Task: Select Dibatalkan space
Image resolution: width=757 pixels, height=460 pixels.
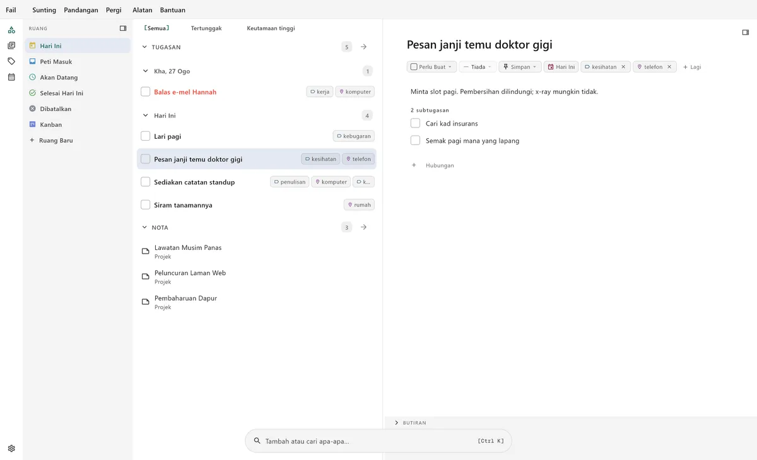Action: coord(78,109)
